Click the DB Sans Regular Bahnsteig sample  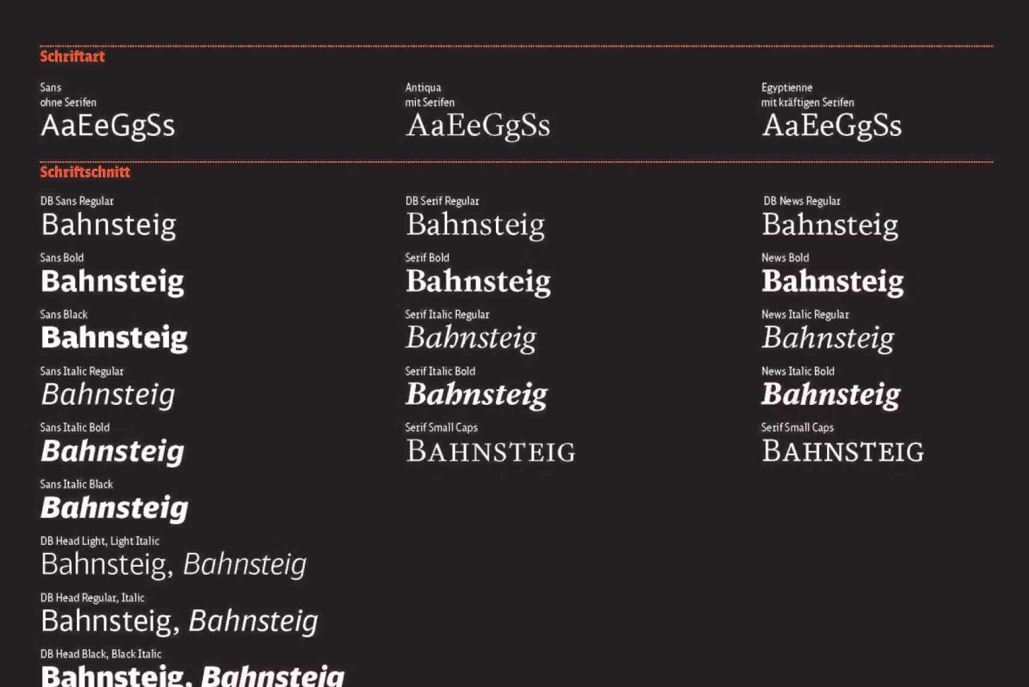[x=109, y=226]
